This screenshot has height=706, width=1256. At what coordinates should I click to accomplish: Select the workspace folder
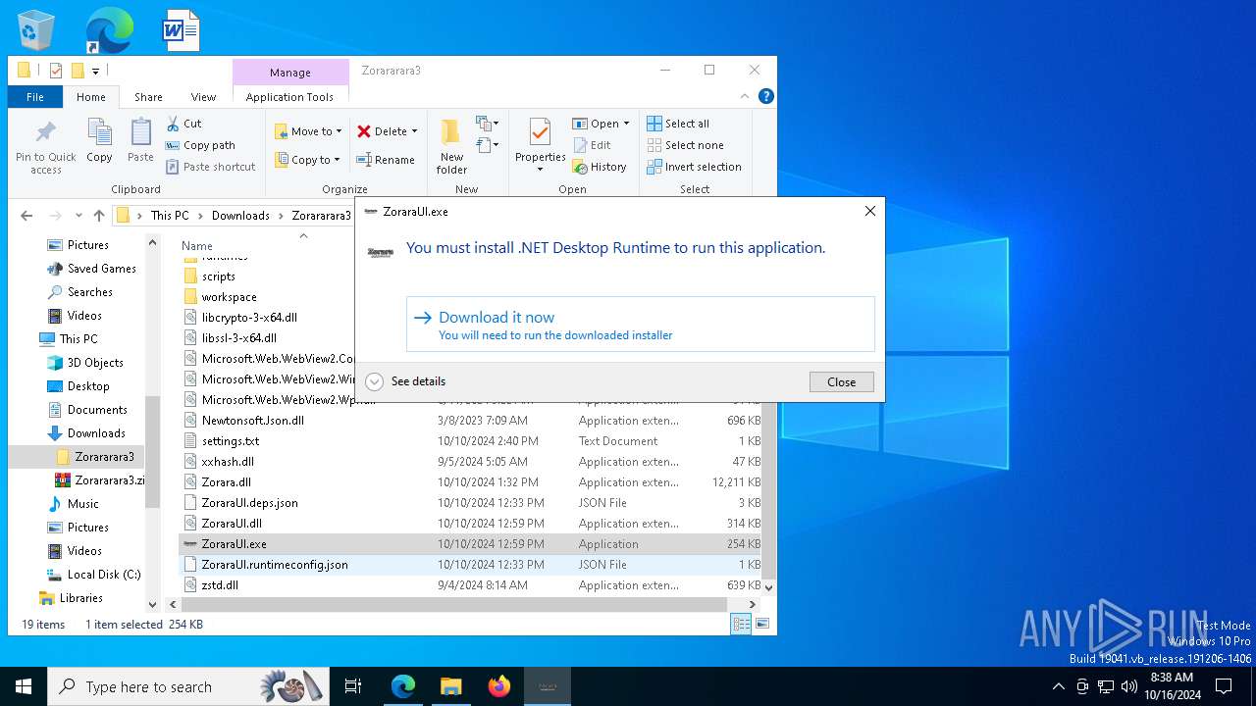(229, 297)
